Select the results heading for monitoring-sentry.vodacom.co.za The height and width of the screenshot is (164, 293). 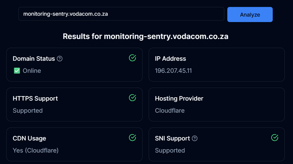pyautogui.click(x=146, y=37)
